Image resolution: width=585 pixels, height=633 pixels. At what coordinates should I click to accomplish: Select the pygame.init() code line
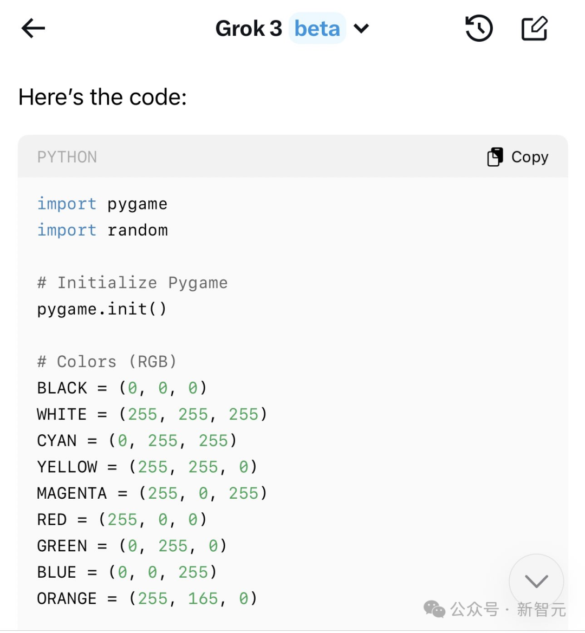click(x=102, y=309)
